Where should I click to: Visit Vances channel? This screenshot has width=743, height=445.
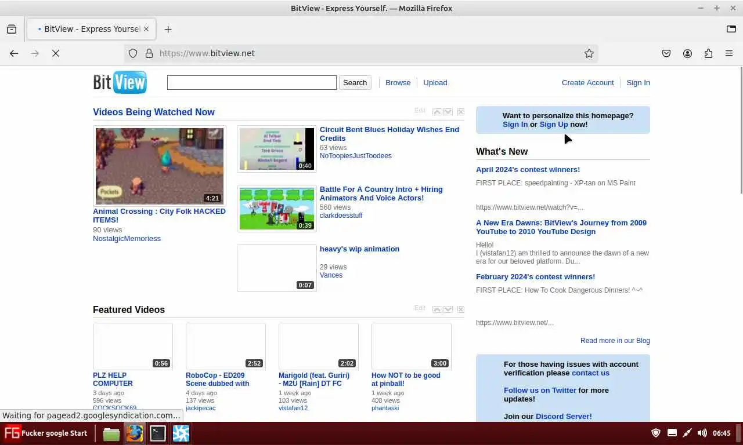pyautogui.click(x=331, y=275)
